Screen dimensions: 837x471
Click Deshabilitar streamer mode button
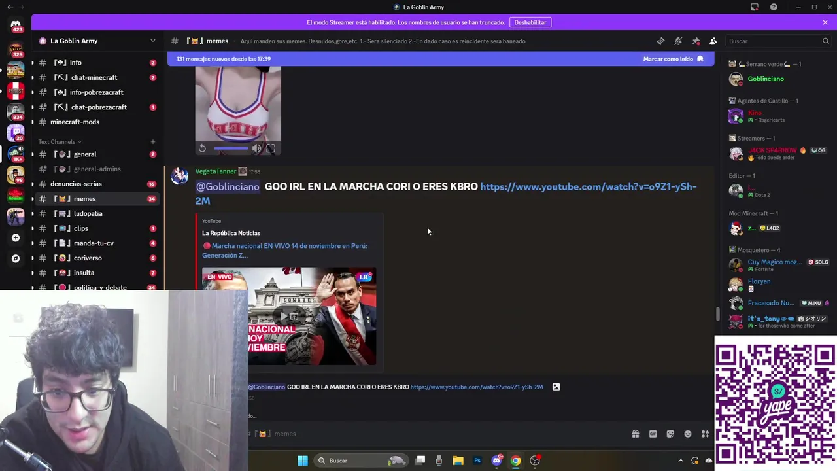coord(530,22)
